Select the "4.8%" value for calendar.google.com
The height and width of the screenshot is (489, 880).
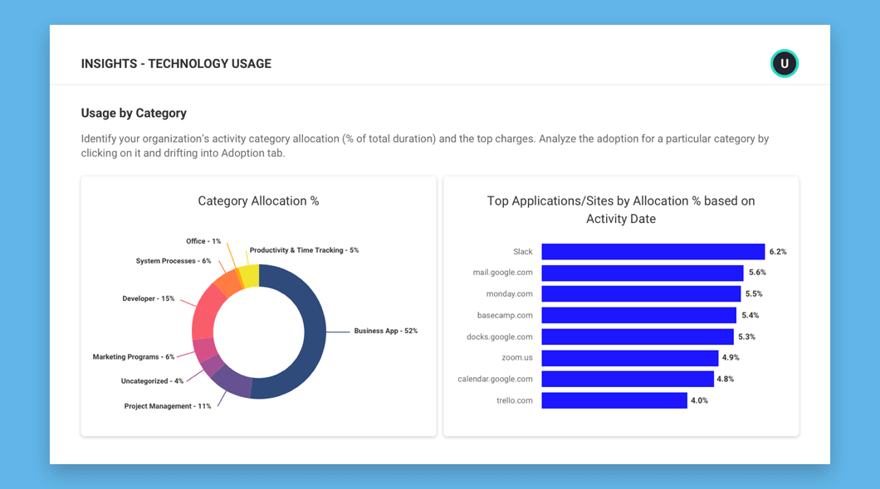[725, 380]
